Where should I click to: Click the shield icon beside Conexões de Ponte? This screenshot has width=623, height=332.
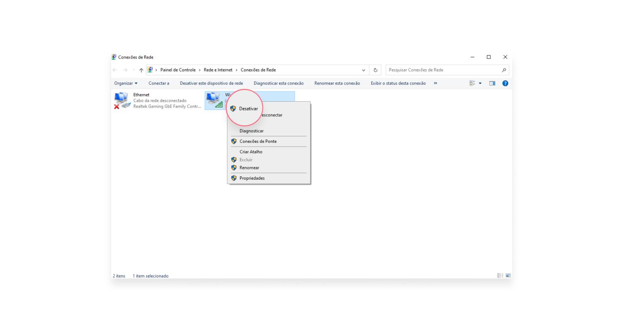point(234,141)
